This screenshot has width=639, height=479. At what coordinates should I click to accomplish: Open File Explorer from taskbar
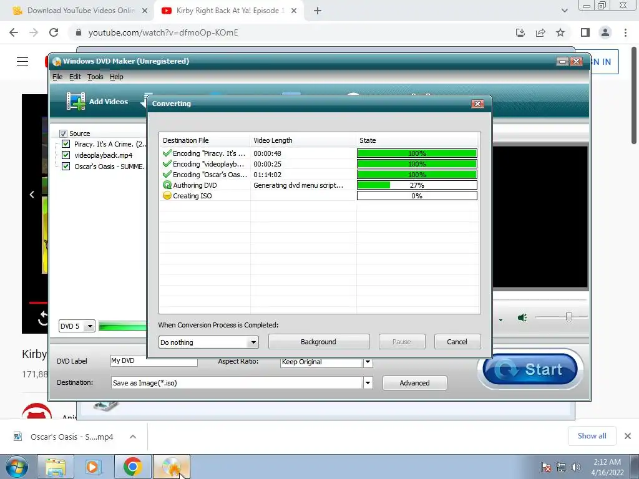[x=56, y=467]
